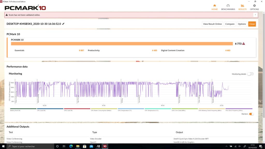Screen dimensions: 265x149
Task: Click View Result Online button
Action: [212, 24]
